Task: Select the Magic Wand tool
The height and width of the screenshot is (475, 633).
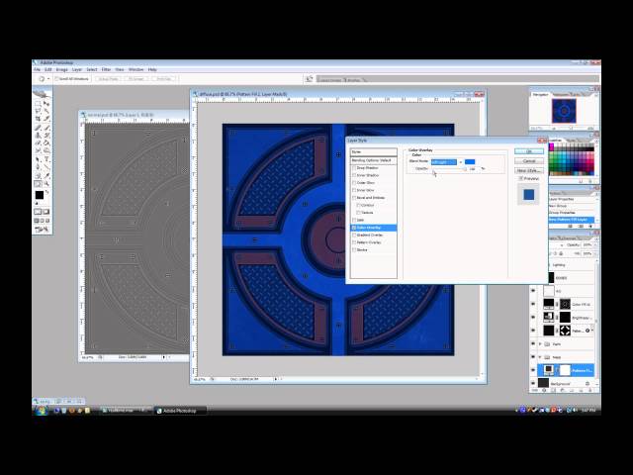Action: pyautogui.click(x=45, y=112)
